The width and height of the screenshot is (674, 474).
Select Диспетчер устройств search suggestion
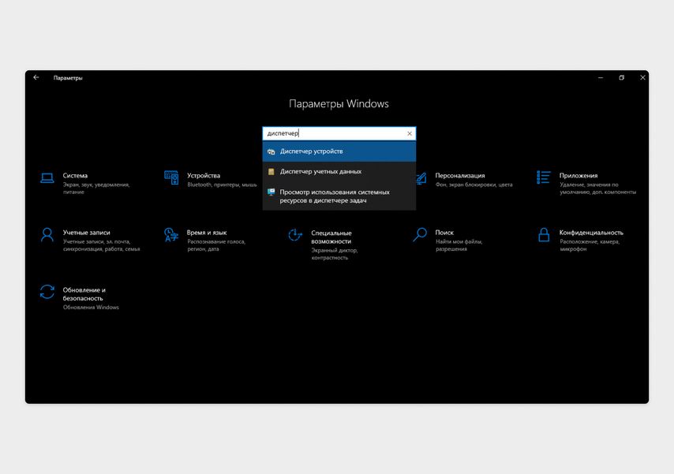pyautogui.click(x=339, y=151)
